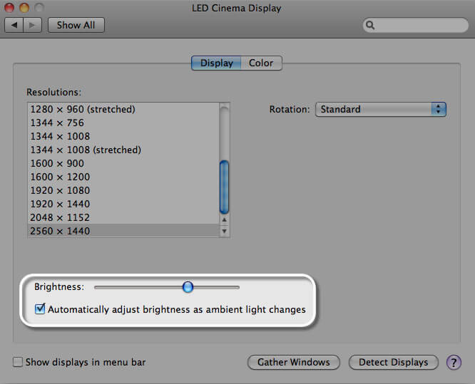The image size is (475, 384).
Task: Select the 2048 × 1152 resolution
Action: (x=123, y=217)
